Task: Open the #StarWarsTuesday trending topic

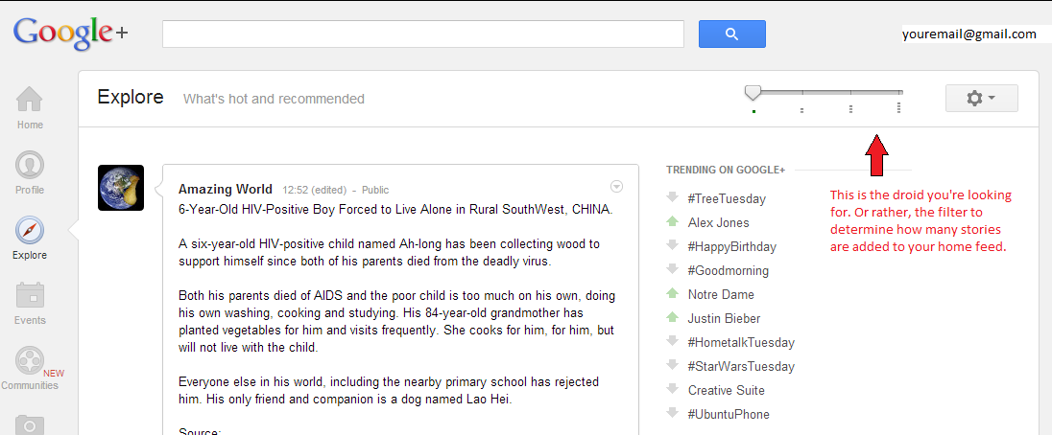Action: coord(741,367)
